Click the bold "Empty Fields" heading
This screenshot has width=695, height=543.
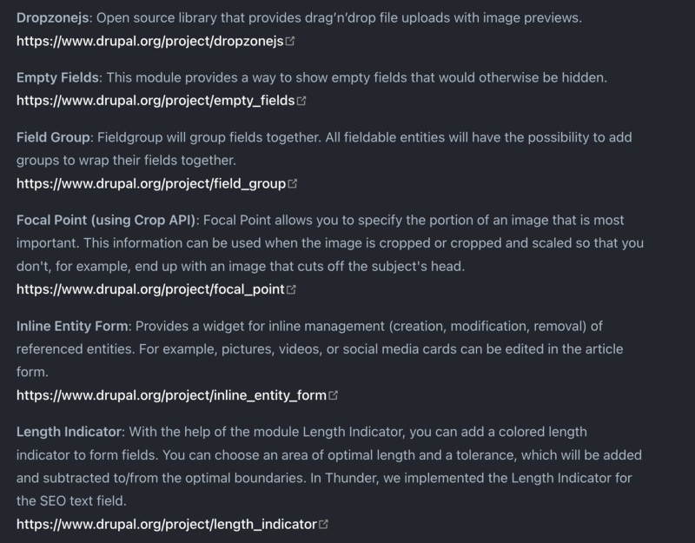(58, 77)
